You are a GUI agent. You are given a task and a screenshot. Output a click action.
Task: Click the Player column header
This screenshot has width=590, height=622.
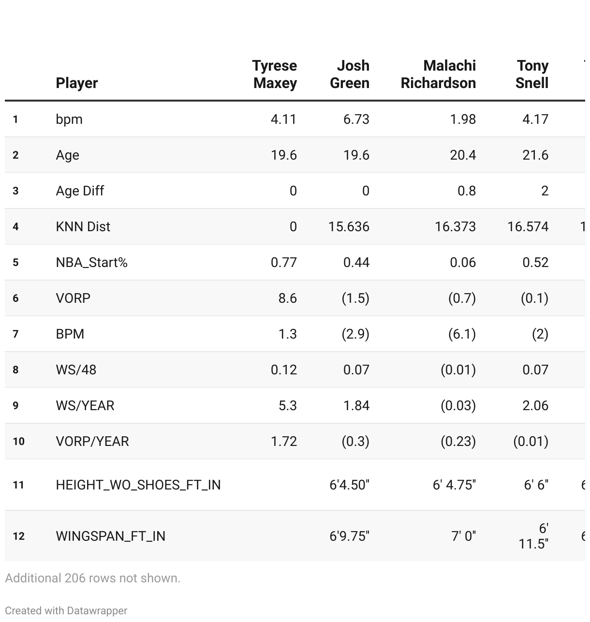coord(76,83)
